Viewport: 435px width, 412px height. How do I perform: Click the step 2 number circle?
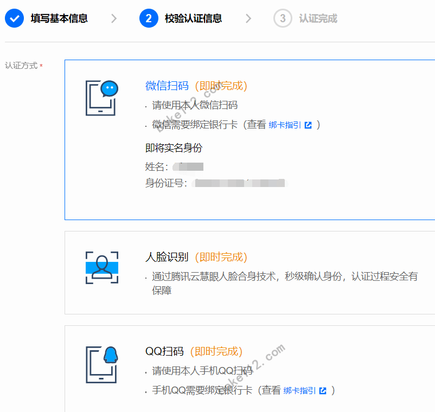coord(149,18)
